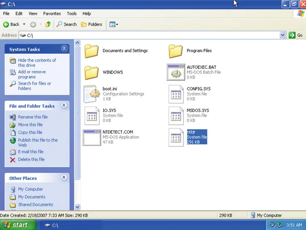Click the Windows Start button

[16, 225]
